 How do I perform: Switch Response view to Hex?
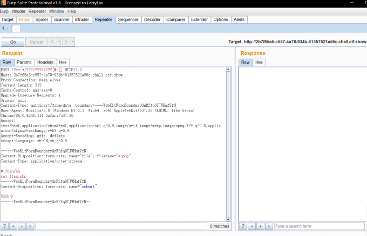click(259, 62)
